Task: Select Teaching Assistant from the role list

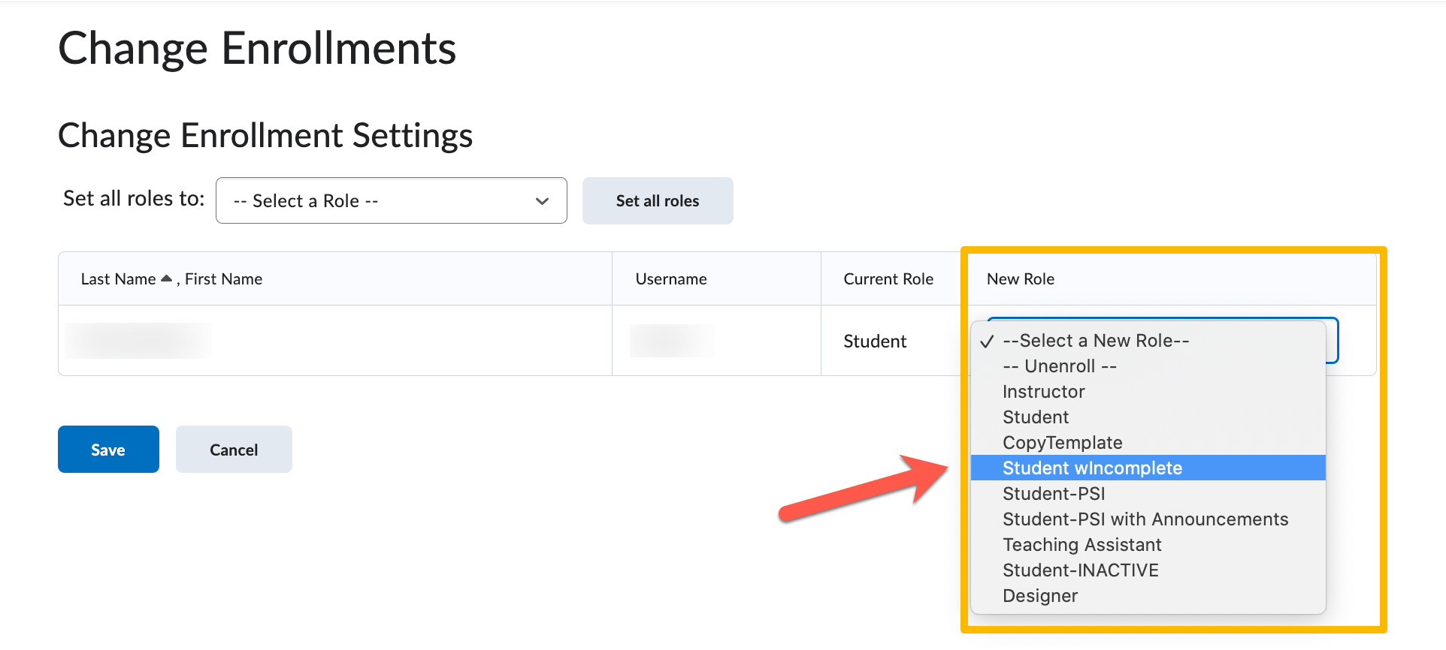Action: (1082, 545)
